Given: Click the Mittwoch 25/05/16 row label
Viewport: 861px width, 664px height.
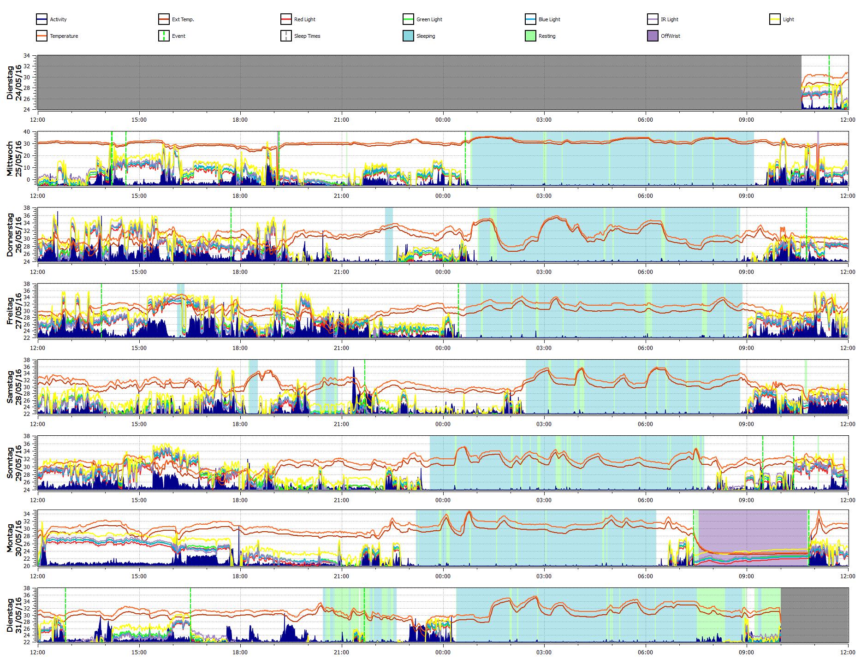Looking at the screenshot, I should pyautogui.click(x=14, y=159).
